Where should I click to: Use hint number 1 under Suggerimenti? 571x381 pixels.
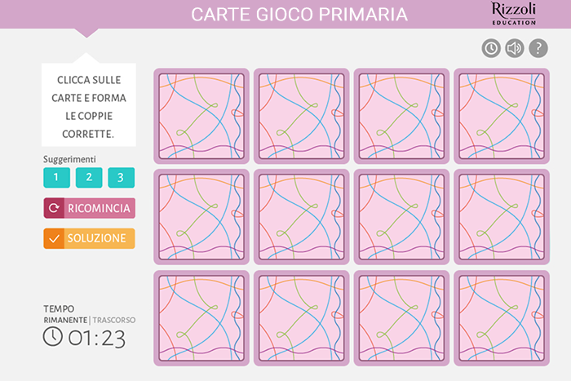click(56, 177)
